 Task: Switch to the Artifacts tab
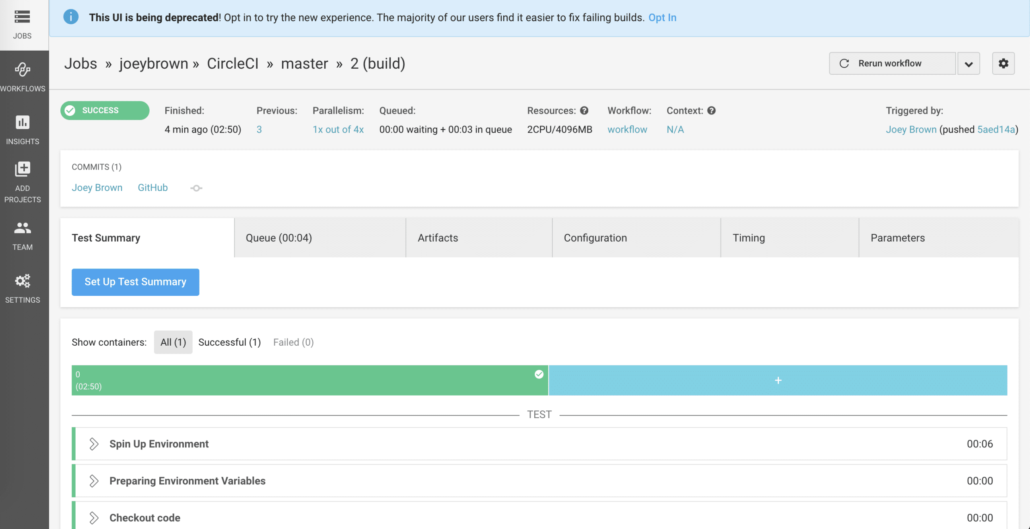(438, 238)
